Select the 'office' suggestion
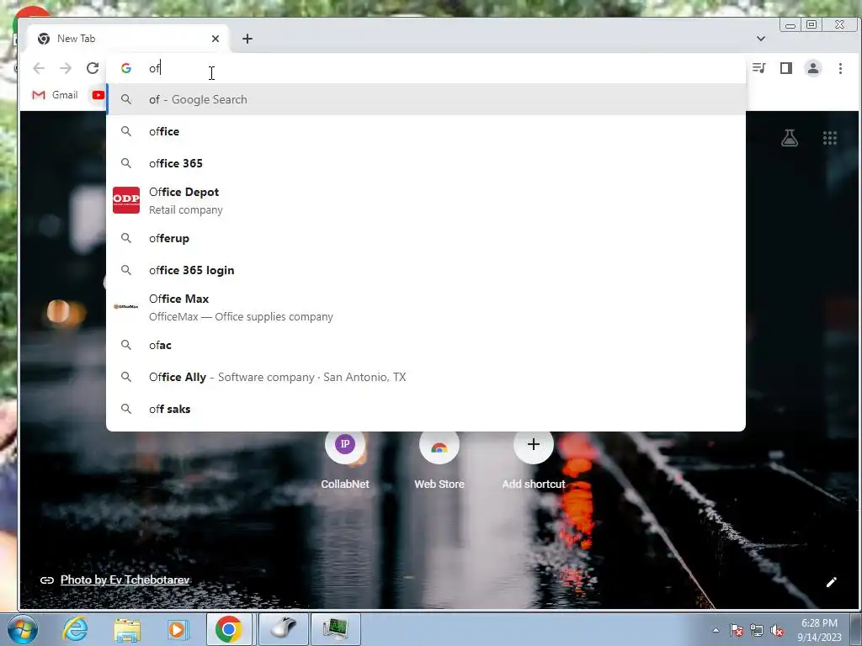The height and width of the screenshot is (646, 862). 426,131
